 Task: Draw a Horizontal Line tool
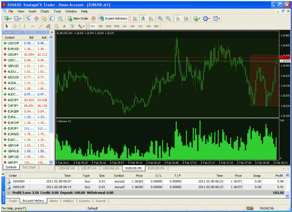tap(33, 26)
